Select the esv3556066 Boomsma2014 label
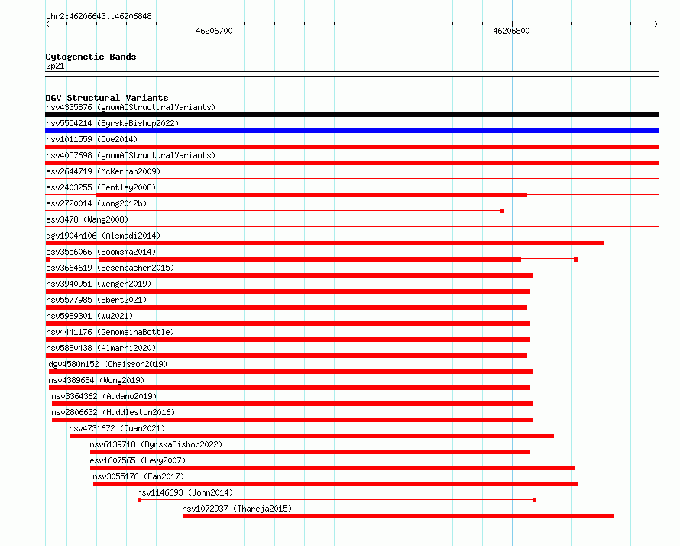 point(101,252)
